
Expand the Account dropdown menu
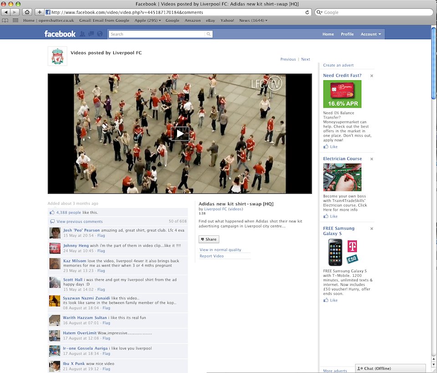coord(371,34)
